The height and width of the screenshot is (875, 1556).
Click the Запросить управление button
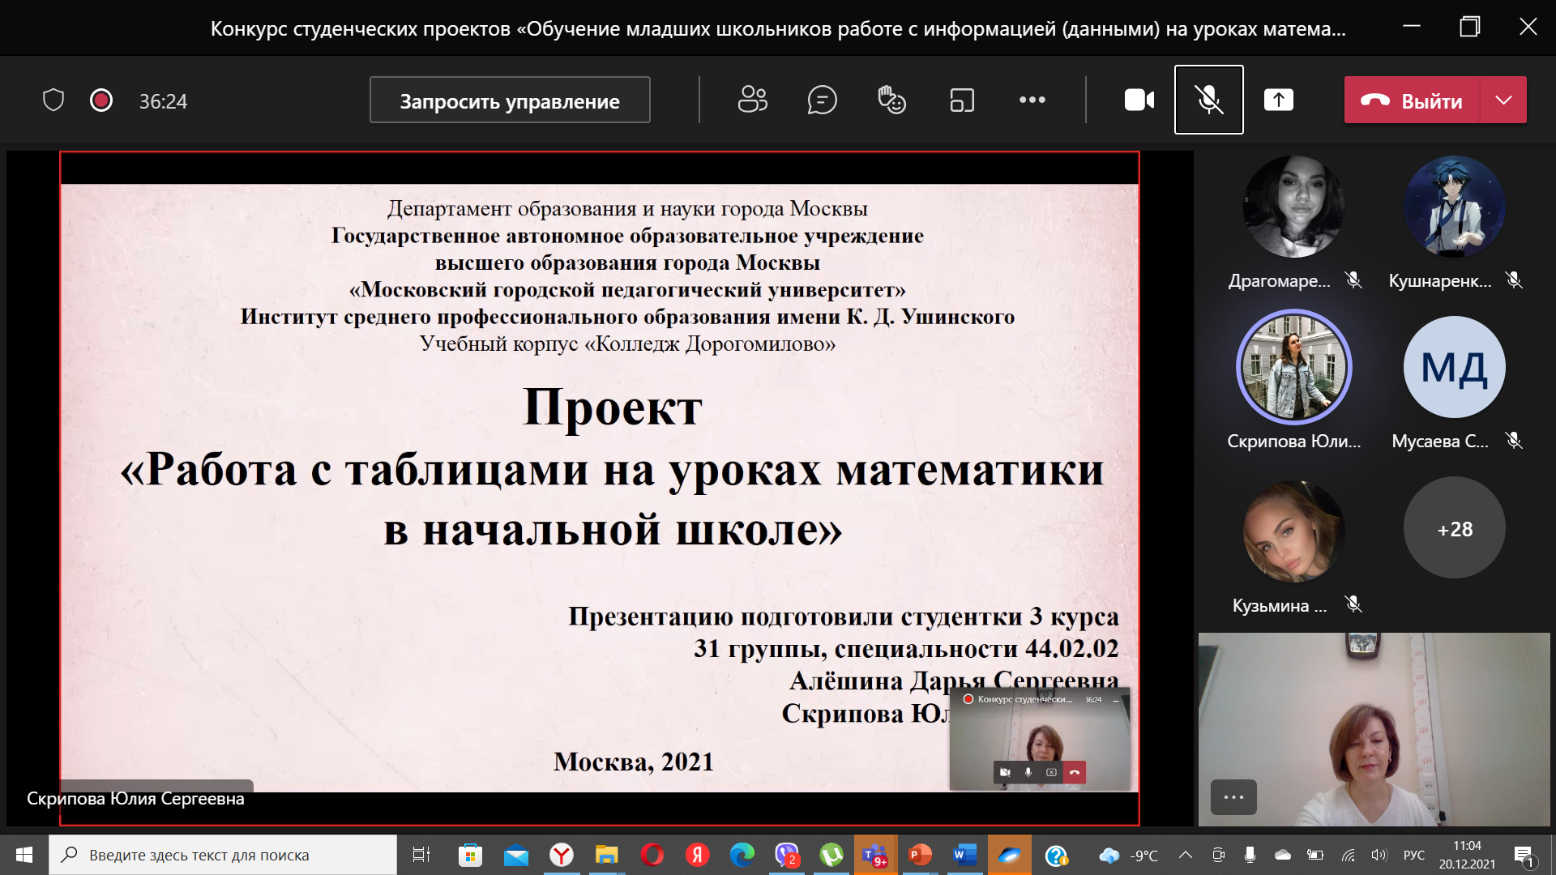509,100
